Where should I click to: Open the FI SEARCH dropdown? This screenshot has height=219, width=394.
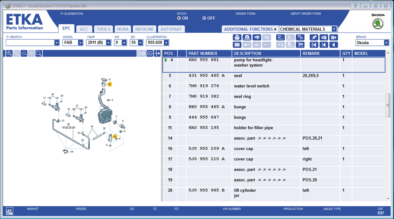click(57, 43)
